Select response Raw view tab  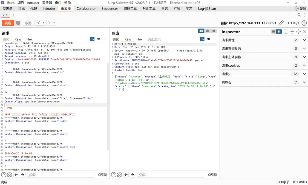(x=128, y=39)
